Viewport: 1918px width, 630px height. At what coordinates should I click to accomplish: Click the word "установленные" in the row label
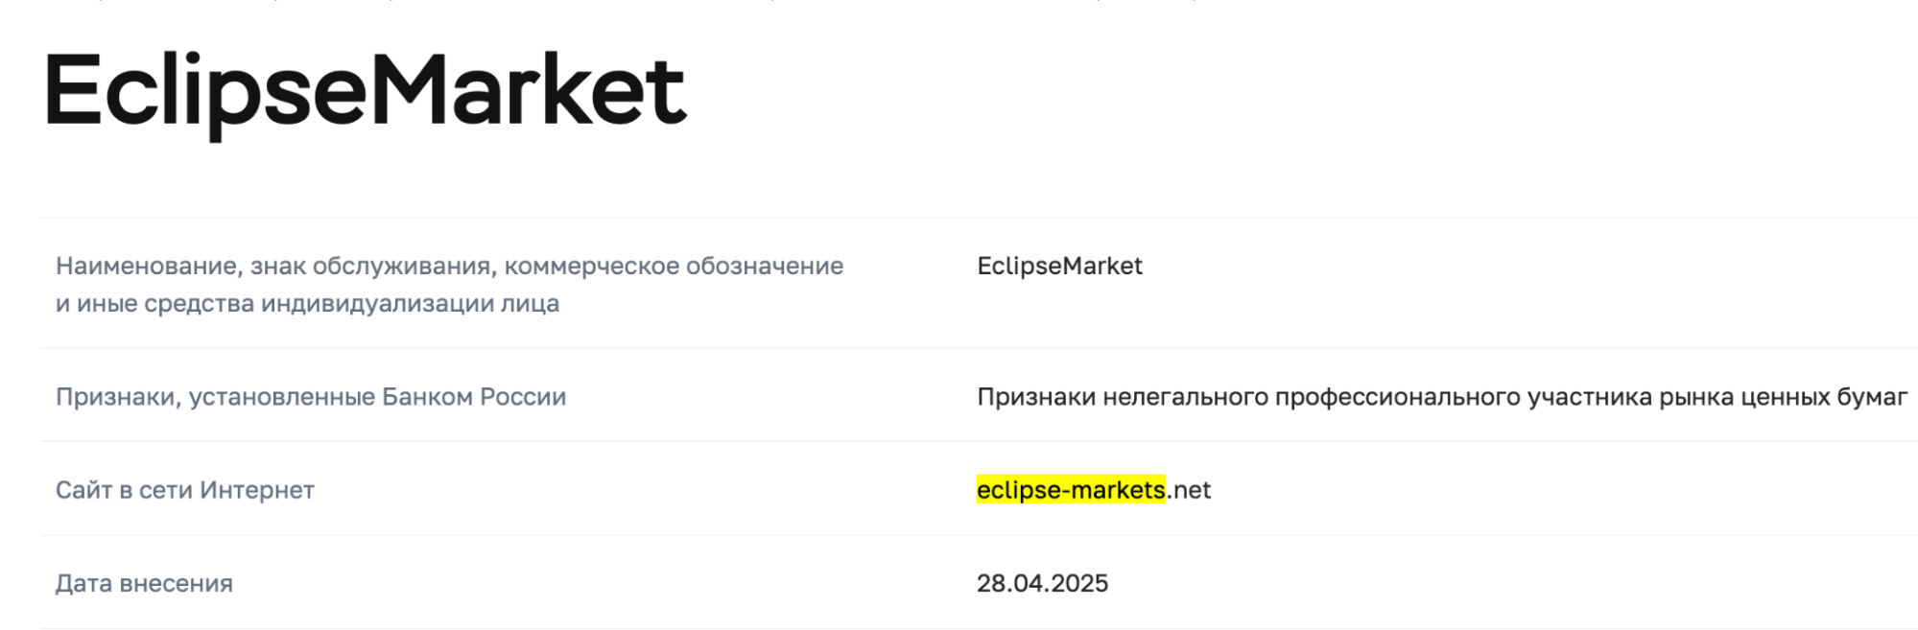[x=281, y=397]
